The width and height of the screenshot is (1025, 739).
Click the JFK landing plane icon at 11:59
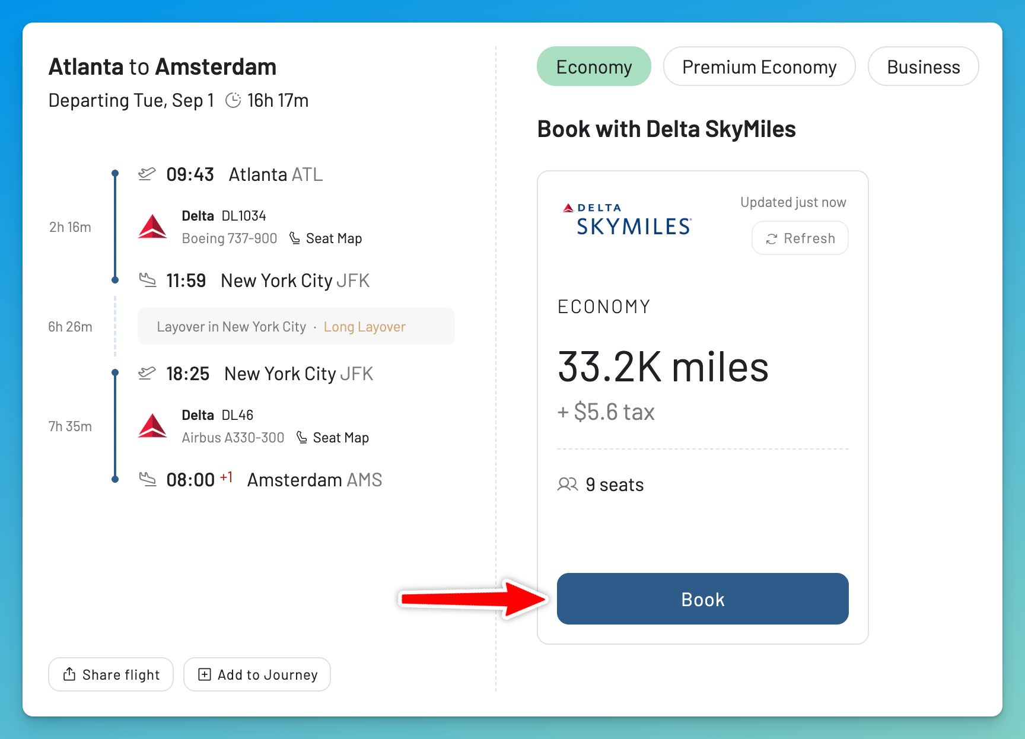click(x=147, y=279)
